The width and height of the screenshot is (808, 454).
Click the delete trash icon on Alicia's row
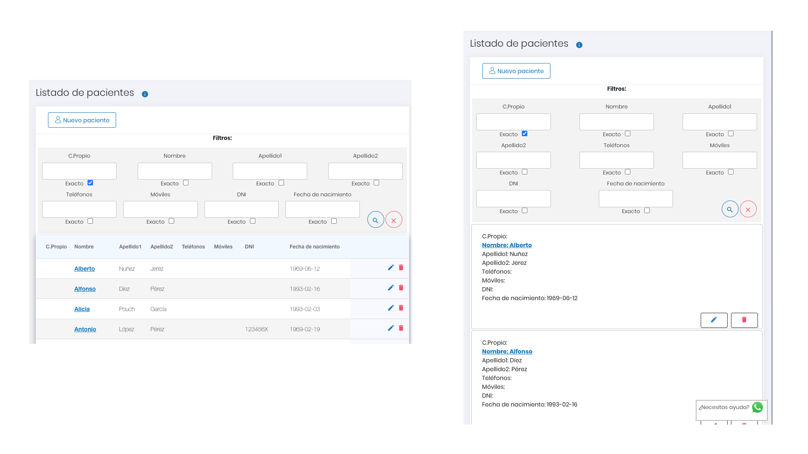coord(401,308)
